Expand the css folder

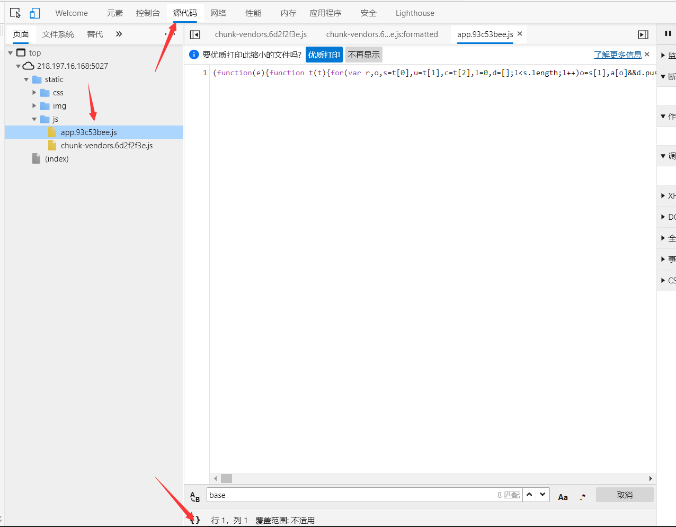[x=34, y=93]
